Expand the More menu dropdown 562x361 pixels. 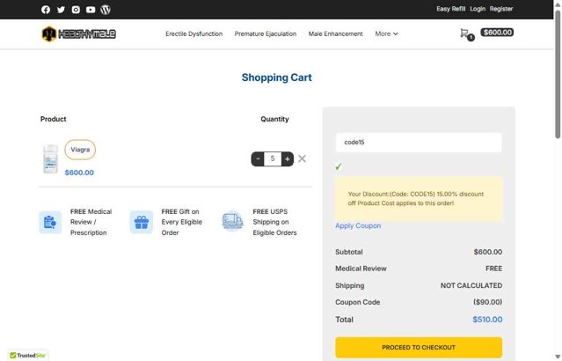click(x=386, y=33)
